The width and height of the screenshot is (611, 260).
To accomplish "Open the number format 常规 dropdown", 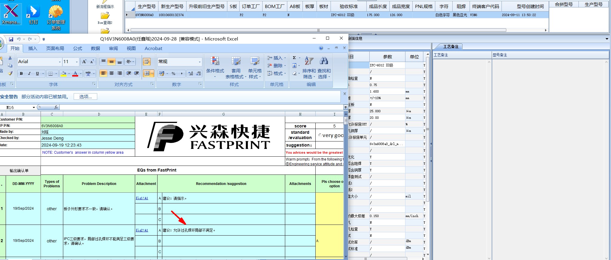I will click(x=200, y=62).
